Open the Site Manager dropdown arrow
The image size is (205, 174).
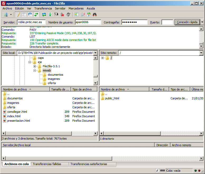(11, 14)
